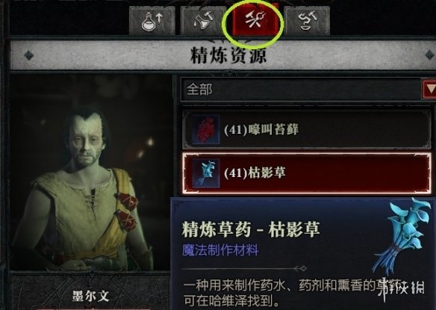
Task: Click the 墨尔文 name label
Action: point(90,297)
